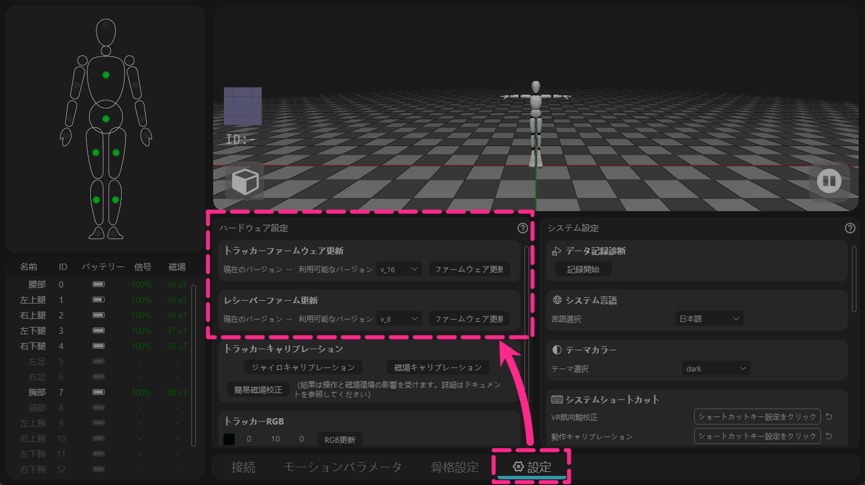
Task: Reset the 動作キャリブレーション shortcut key
Action: (x=829, y=436)
